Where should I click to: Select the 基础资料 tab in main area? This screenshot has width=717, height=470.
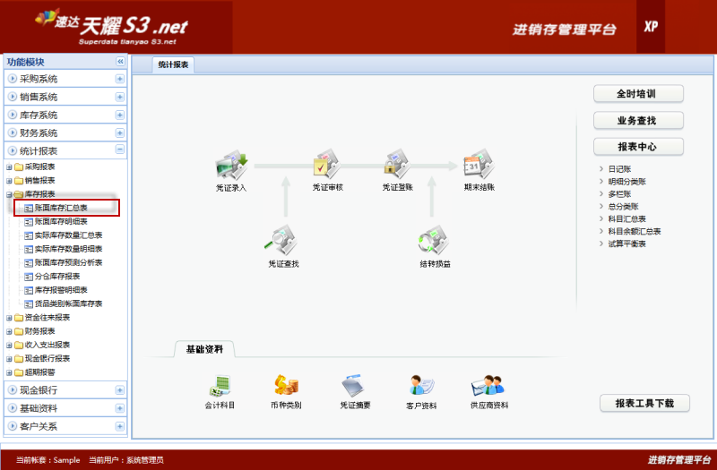coord(203,348)
